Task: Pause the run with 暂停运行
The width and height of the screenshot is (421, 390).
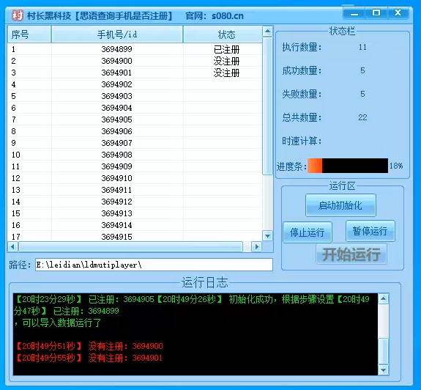Action: [370, 231]
